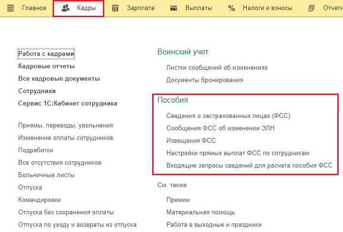
Task: Open Извещения ФСС
Action: (x=191, y=140)
